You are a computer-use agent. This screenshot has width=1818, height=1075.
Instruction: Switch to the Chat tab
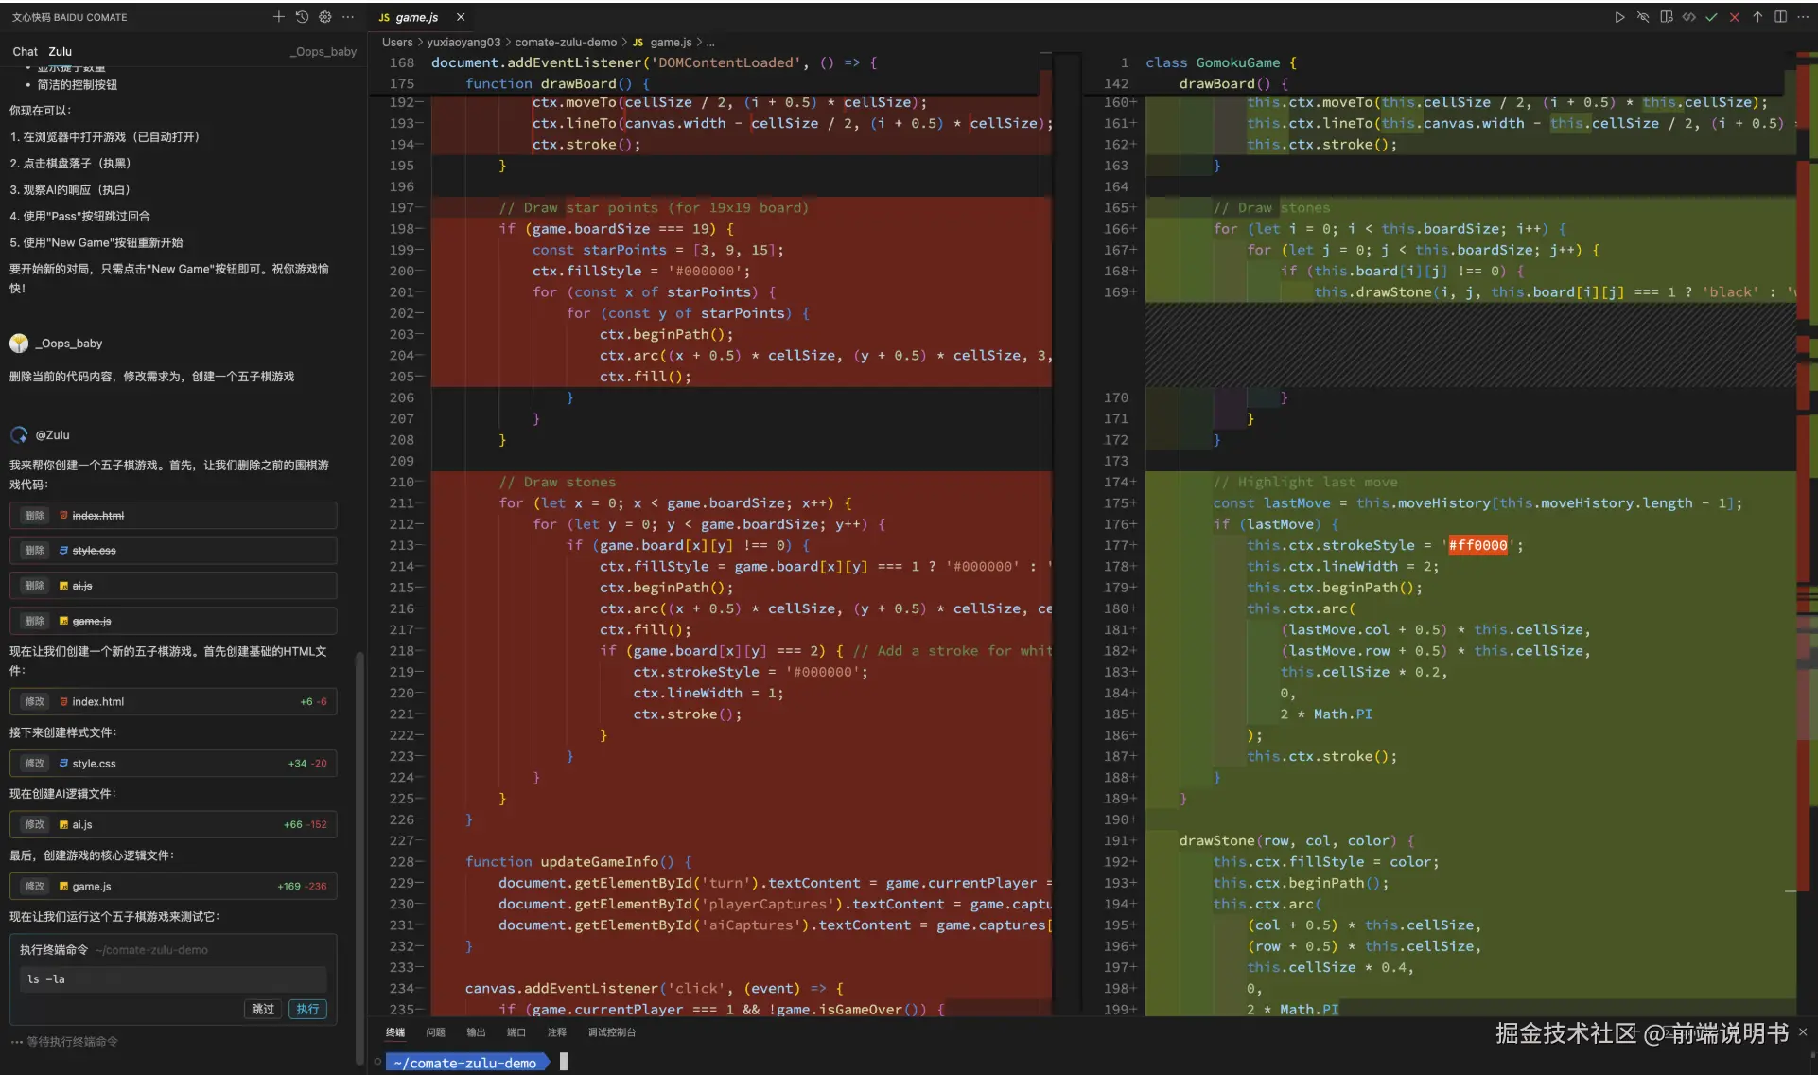click(25, 52)
